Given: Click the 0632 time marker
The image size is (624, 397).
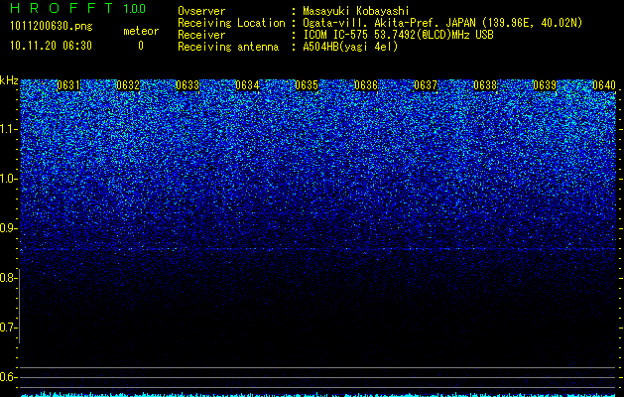Looking at the screenshot, I should click(x=128, y=85).
